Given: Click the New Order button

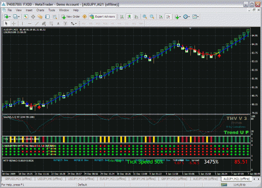Looking at the screenshot, I should point(70,17).
